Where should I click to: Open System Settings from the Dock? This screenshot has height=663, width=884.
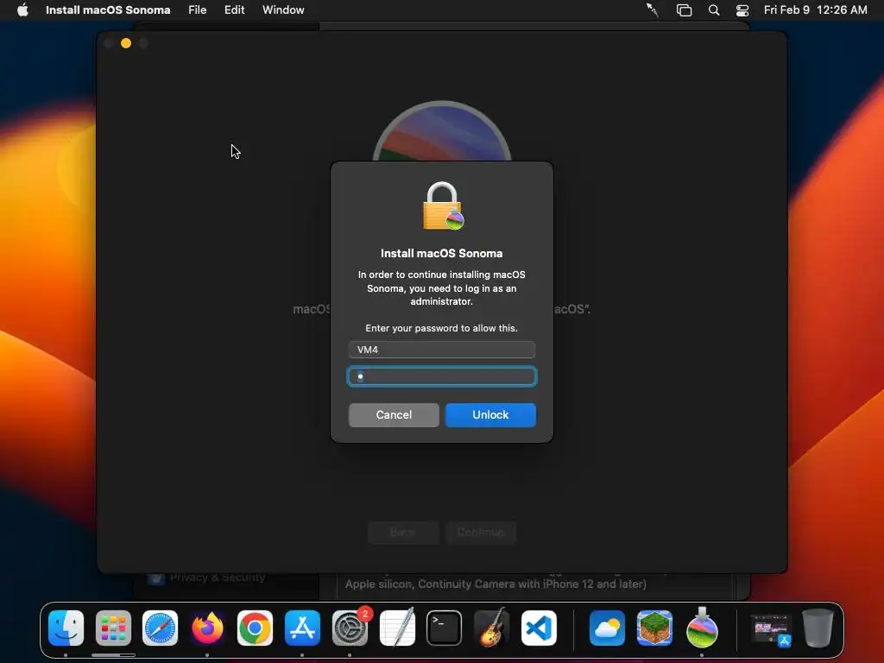pyautogui.click(x=350, y=628)
